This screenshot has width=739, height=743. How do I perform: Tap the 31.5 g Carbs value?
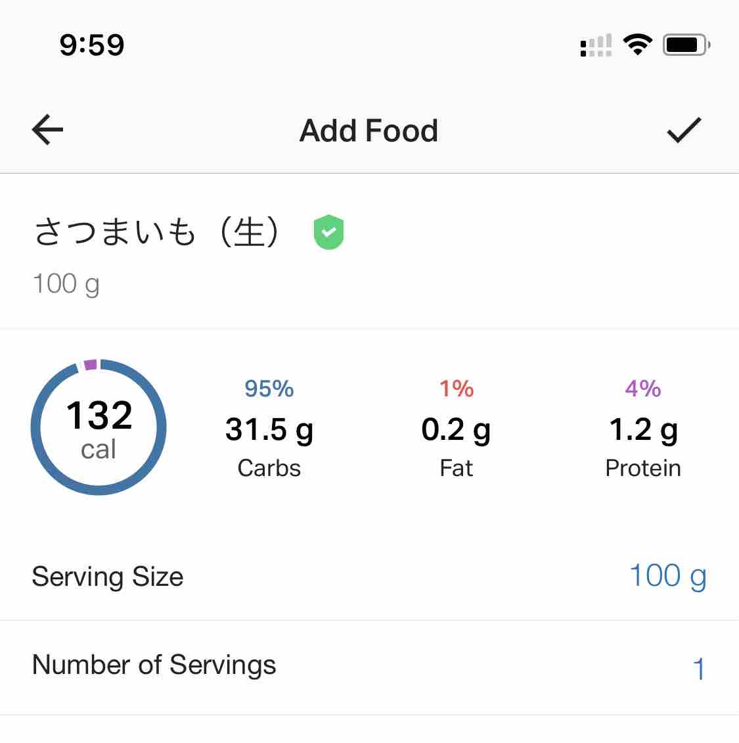pos(269,430)
